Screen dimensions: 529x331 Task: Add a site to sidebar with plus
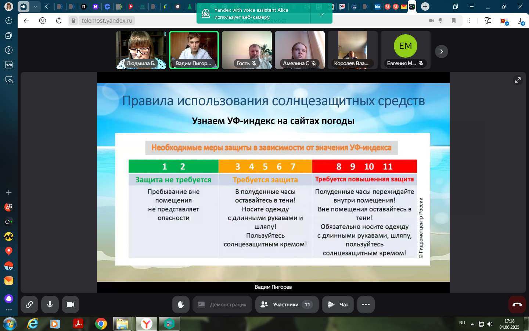pyautogui.click(x=9, y=192)
